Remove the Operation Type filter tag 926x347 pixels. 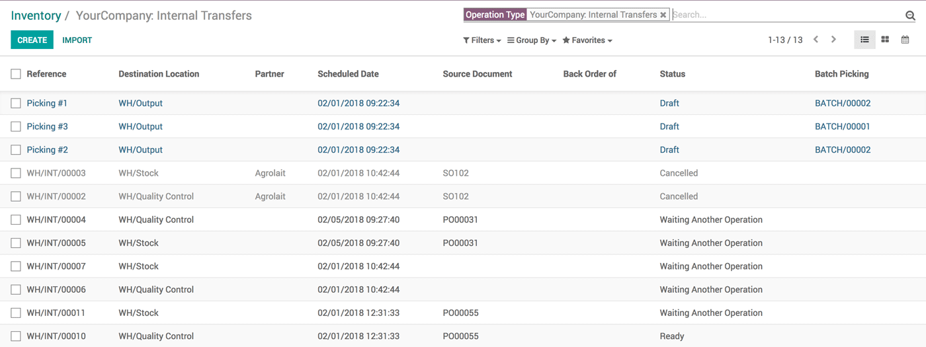click(x=663, y=15)
